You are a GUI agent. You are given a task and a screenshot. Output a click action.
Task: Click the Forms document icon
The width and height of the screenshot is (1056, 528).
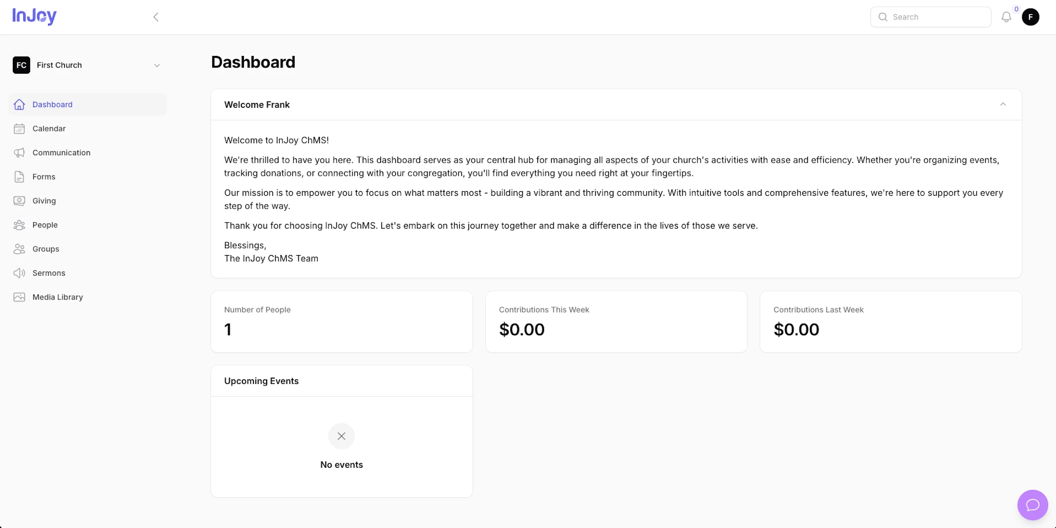[20, 177]
